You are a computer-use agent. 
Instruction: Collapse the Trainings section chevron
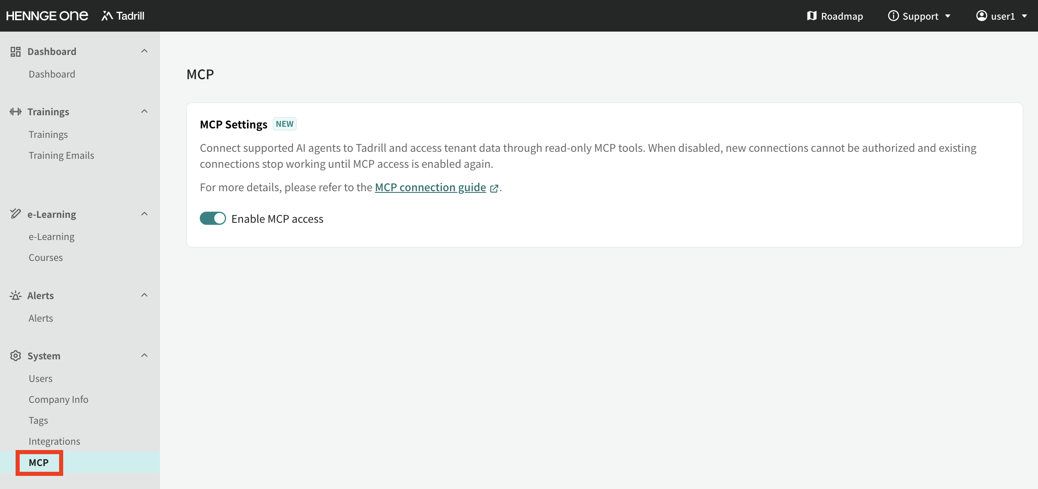(x=144, y=112)
